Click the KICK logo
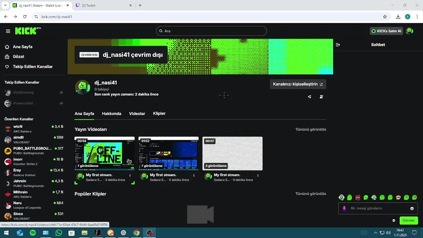The height and width of the screenshot is (238, 423). [28, 31]
